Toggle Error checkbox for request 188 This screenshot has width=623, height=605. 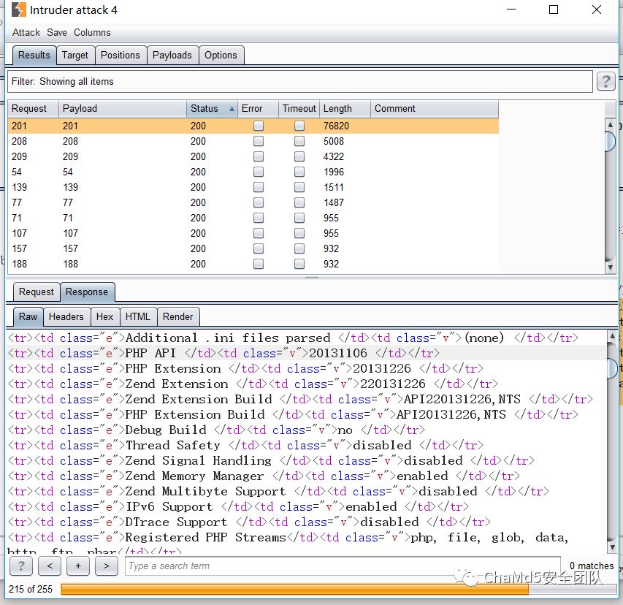[259, 264]
